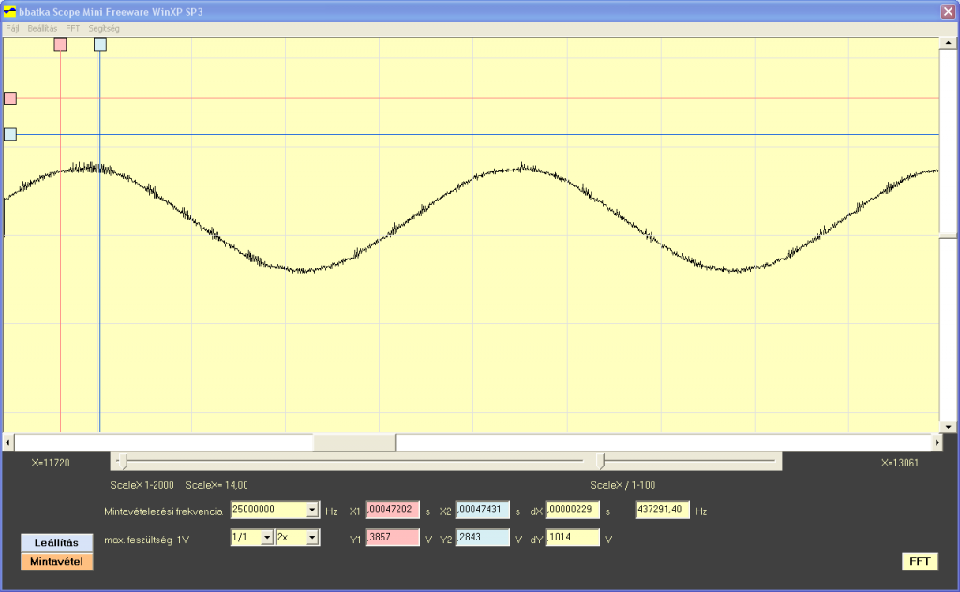The height and width of the screenshot is (592, 960).
Task: Click the max. feszültség 1V label
Action: coord(147,540)
